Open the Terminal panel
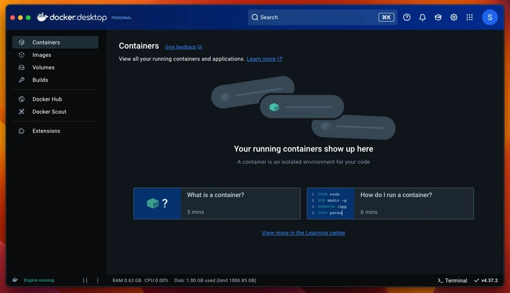 tap(453, 280)
